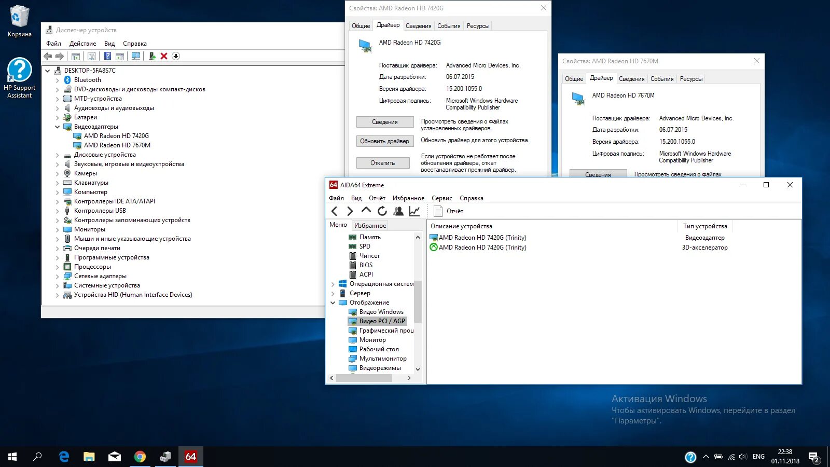Screen dimensions: 830x467
Task: Expand Сервер node in AIDA64 tree
Action: pyautogui.click(x=333, y=293)
